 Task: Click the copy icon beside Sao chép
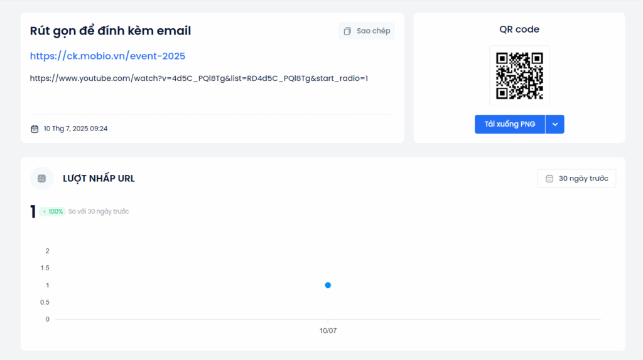pyautogui.click(x=347, y=31)
